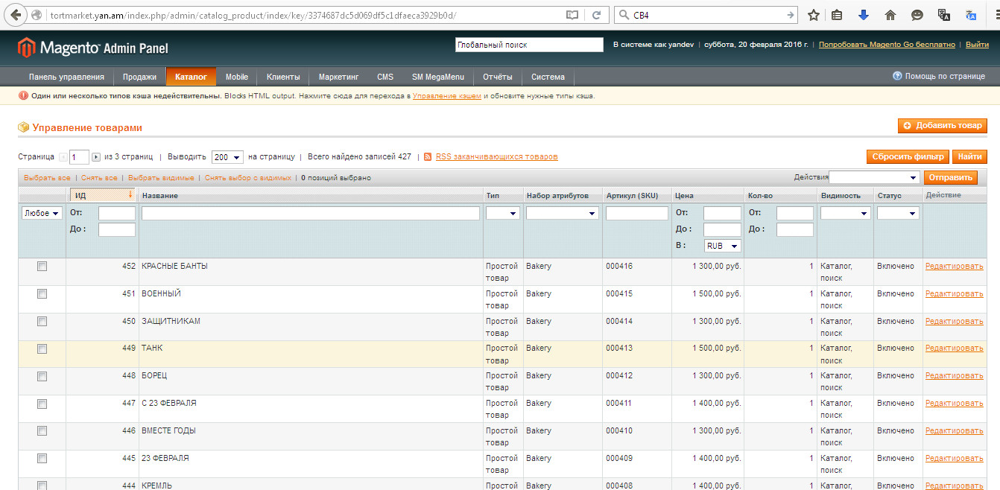
Task: Open the Продажи menu
Action: click(x=140, y=77)
